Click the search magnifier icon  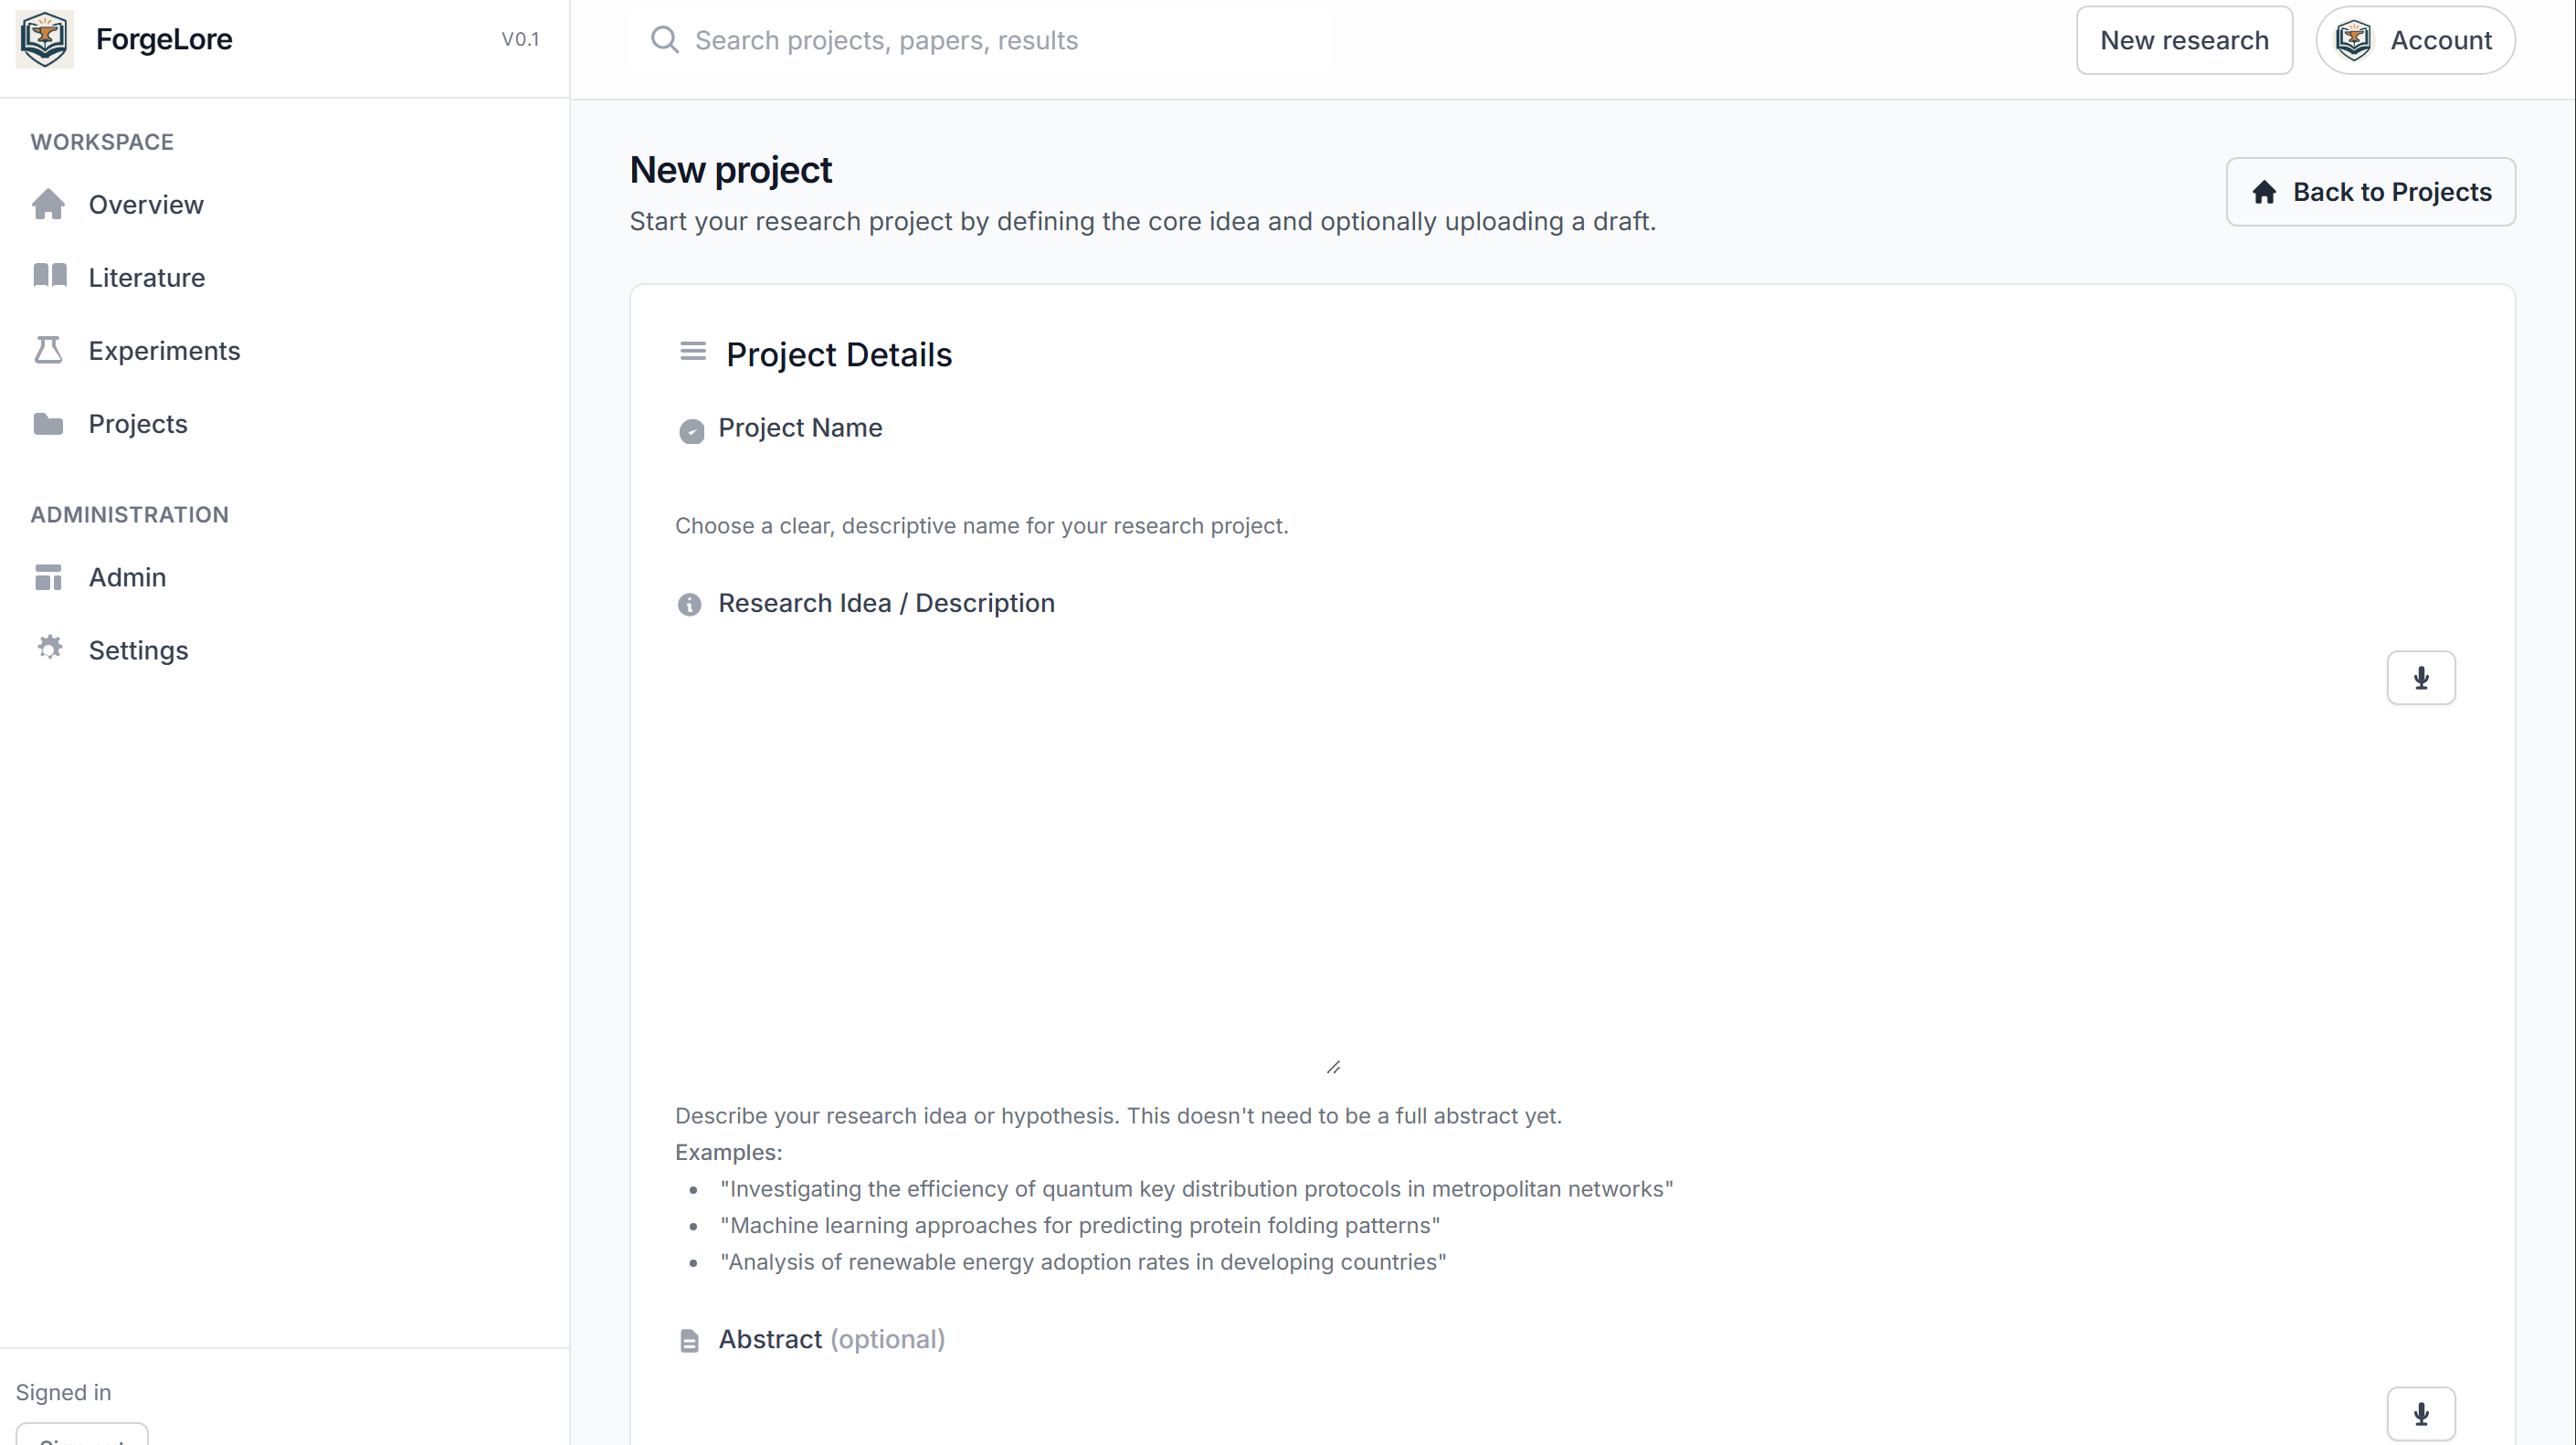pos(664,40)
